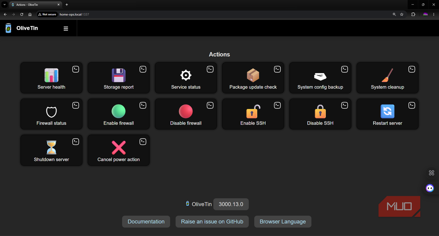Click the floating four-squares grid widget
Image resolution: width=439 pixels, height=236 pixels.
[431, 173]
